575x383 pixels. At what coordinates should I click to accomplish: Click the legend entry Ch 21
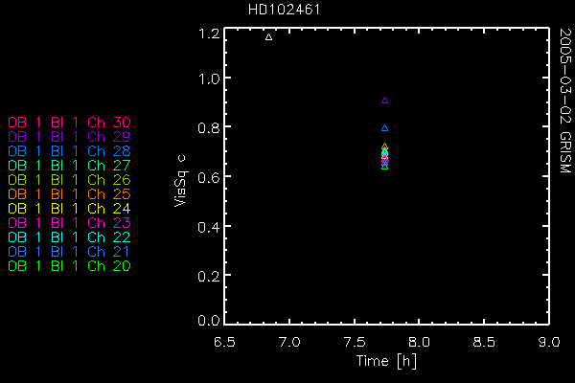coord(69,252)
